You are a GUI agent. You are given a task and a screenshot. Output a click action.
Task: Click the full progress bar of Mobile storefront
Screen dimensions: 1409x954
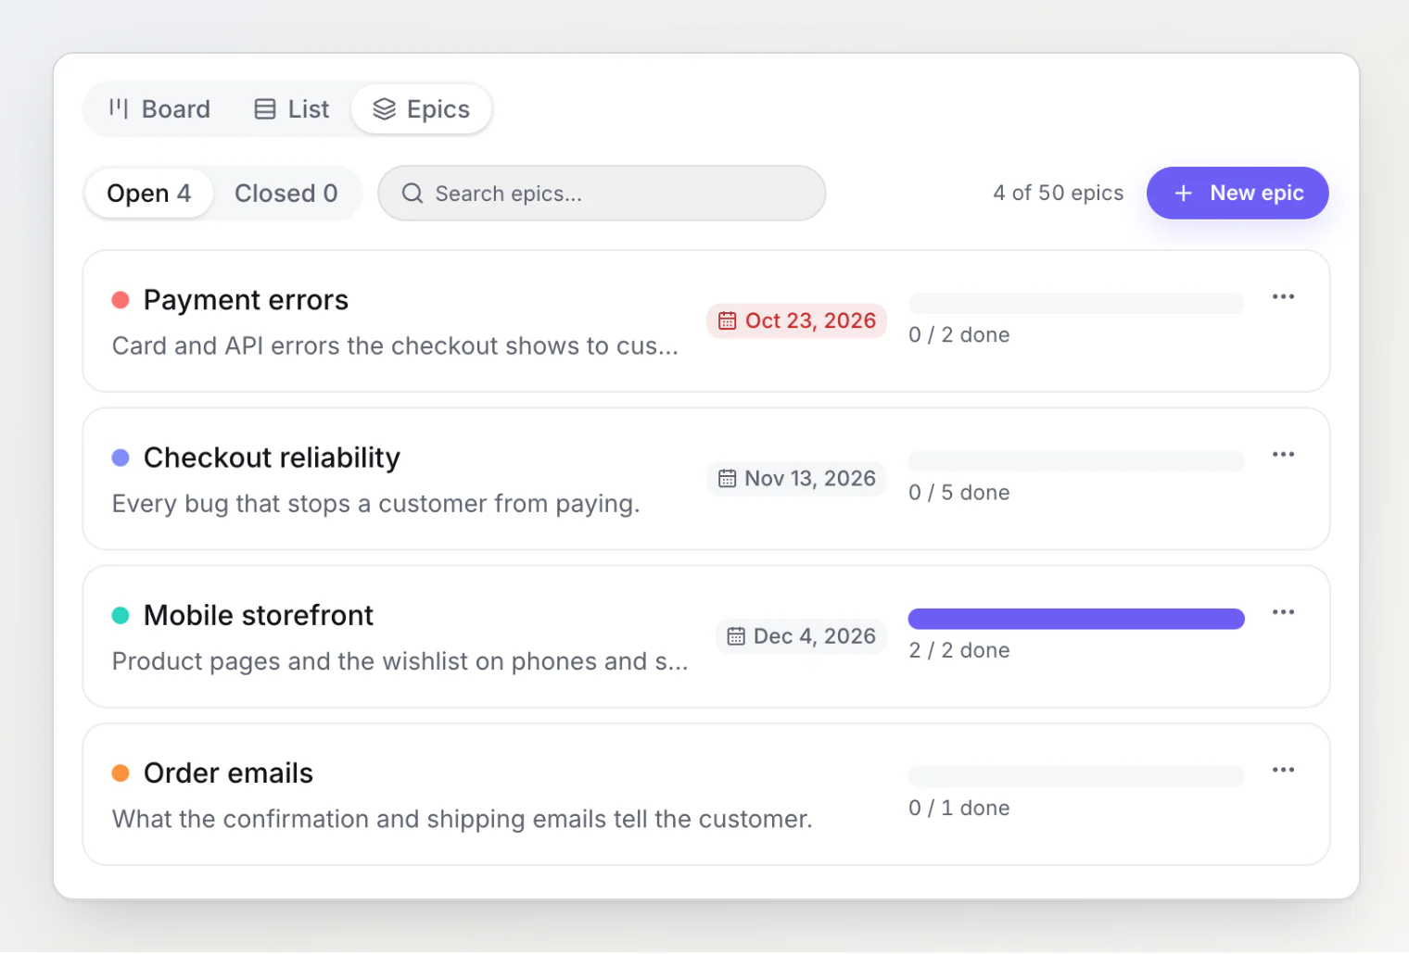click(x=1076, y=619)
